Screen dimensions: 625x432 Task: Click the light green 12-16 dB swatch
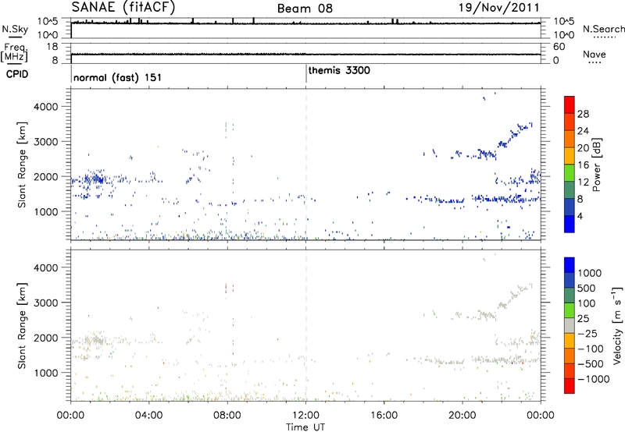[x=570, y=173]
